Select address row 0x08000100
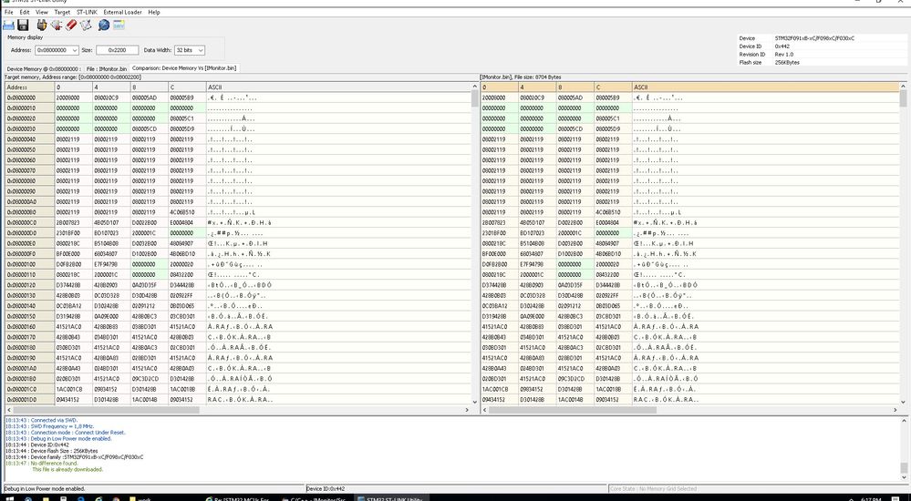 29,264
